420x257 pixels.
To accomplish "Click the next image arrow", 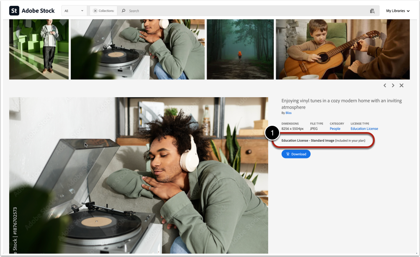I will (393, 85).
